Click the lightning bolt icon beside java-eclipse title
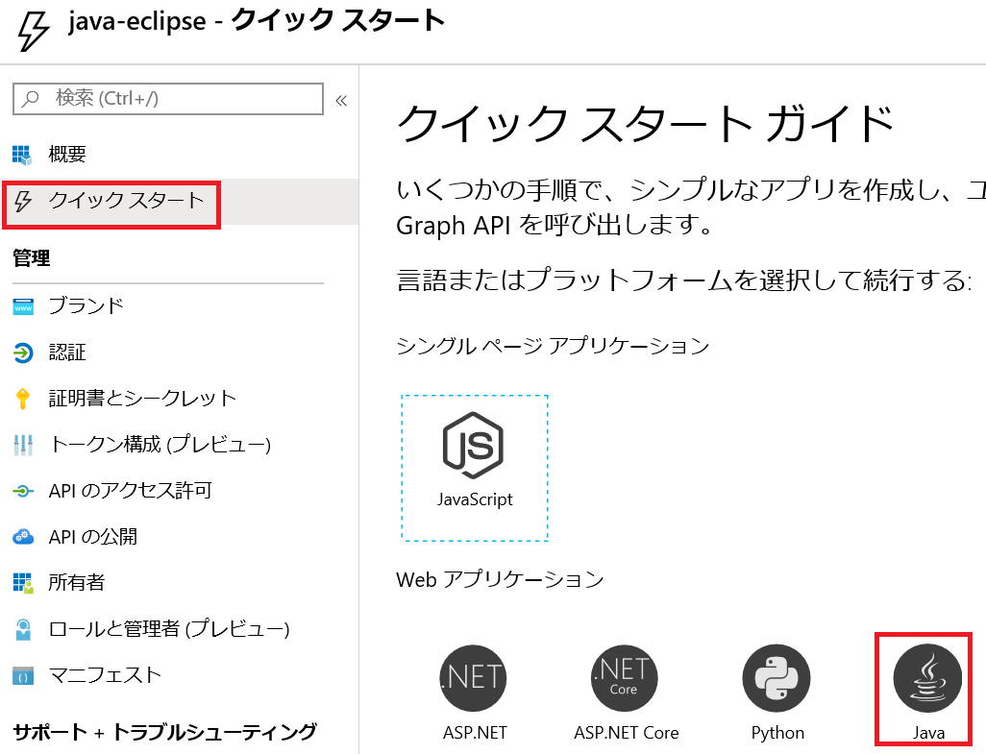 [34, 32]
